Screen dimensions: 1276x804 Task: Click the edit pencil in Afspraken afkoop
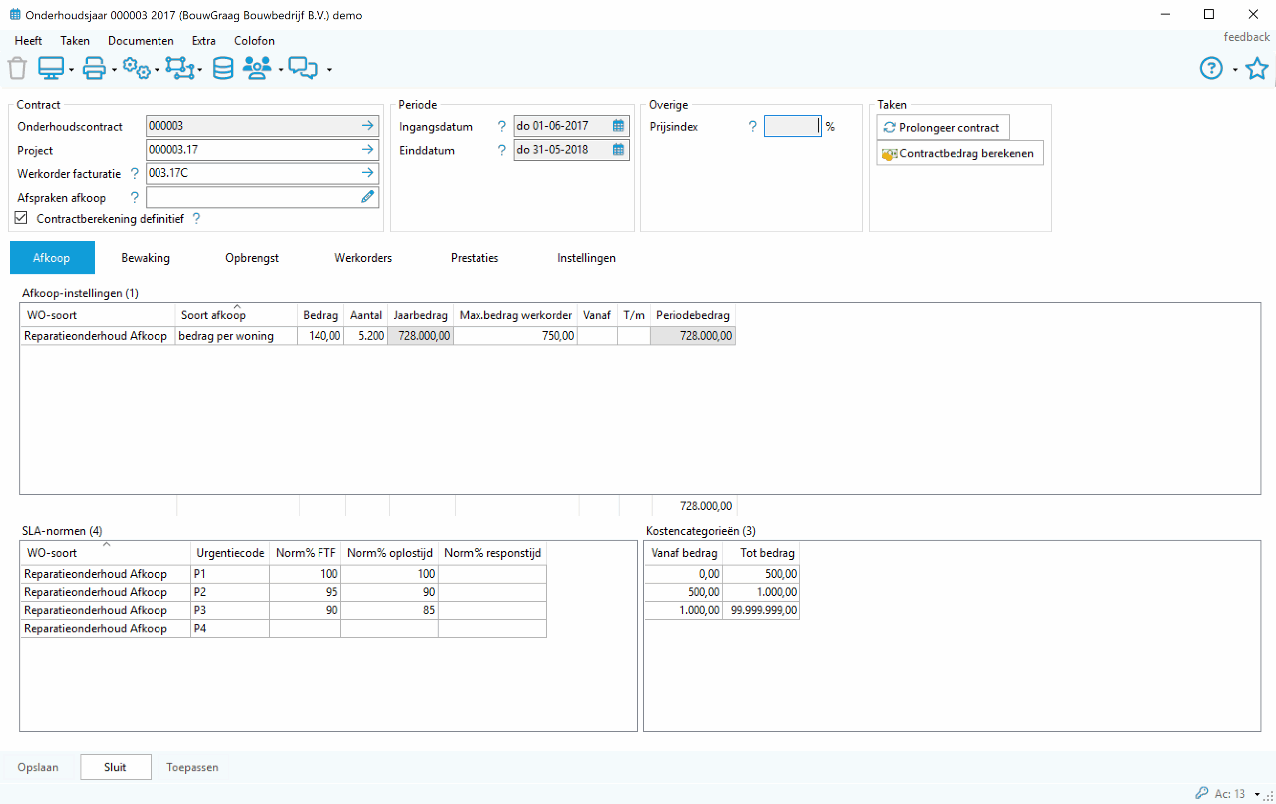coord(367,197)
